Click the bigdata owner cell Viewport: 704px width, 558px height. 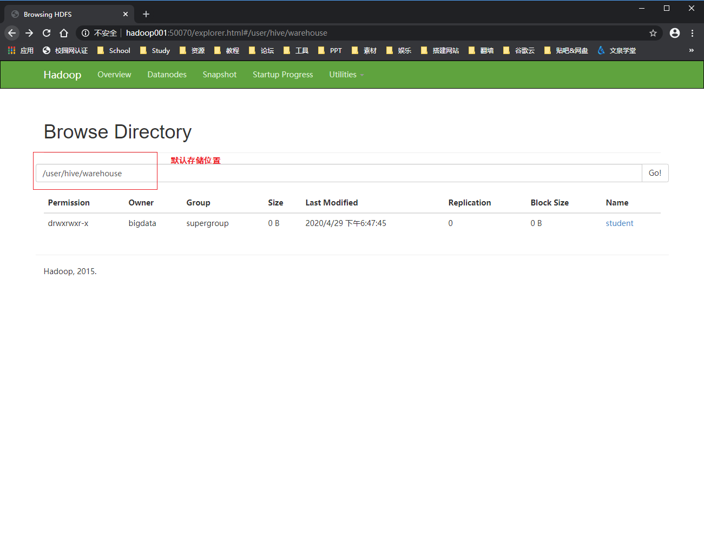[142, 223]
